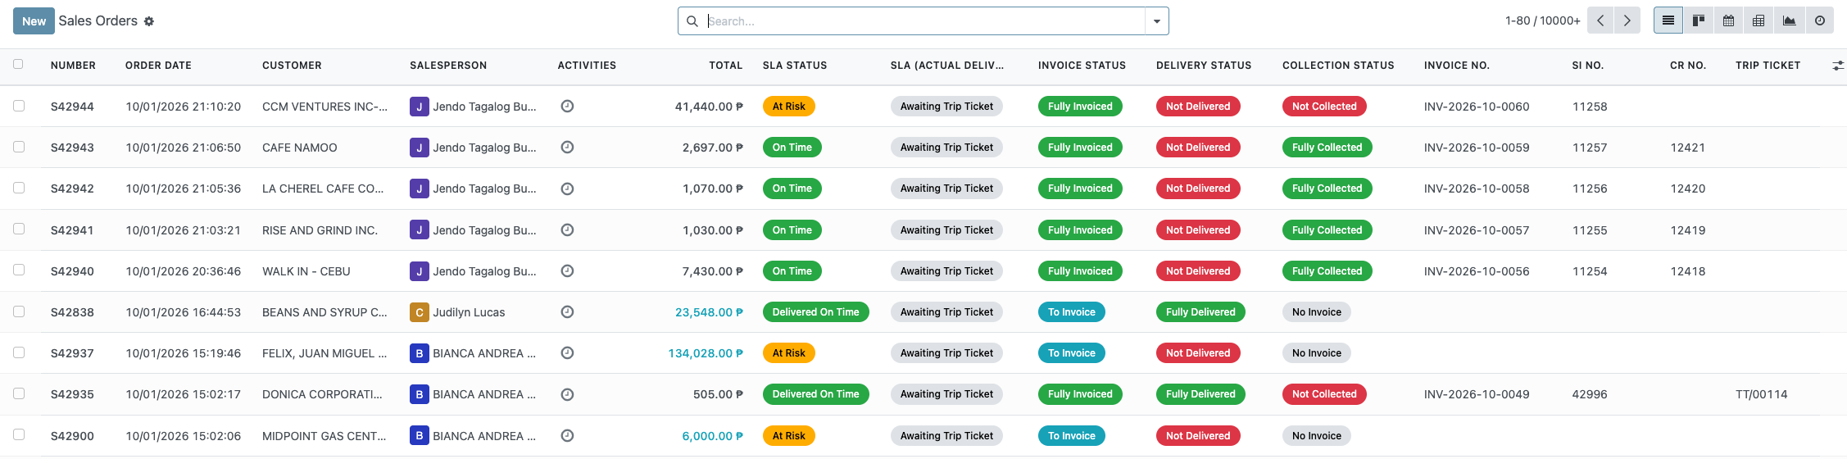Sort by Invoice Status column header
Viewport: 1847px width, 459px height.
click(1082, 66)
